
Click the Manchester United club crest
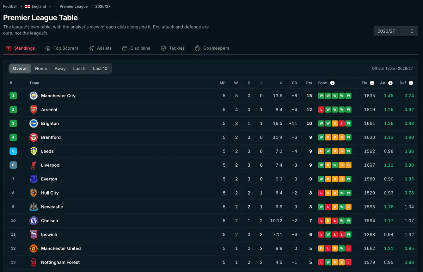pyautogui.click(x=33, y=248)
